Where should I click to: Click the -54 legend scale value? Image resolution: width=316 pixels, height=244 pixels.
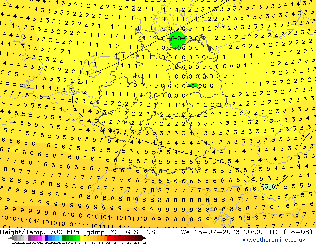click(x=16, y=243)
